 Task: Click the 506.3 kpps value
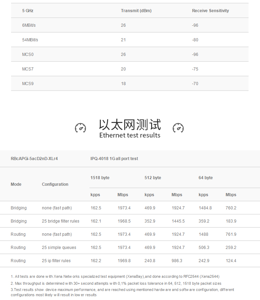[204, 248]
